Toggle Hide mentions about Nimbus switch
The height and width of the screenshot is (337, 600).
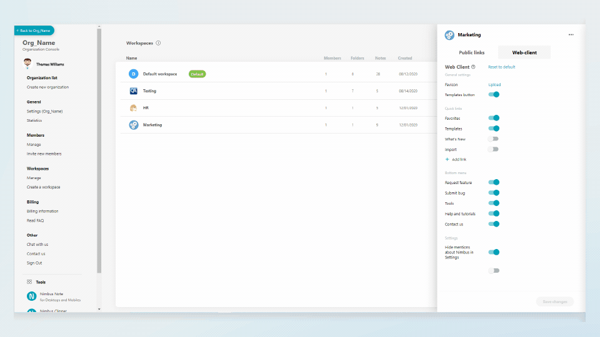click(494, 252)
